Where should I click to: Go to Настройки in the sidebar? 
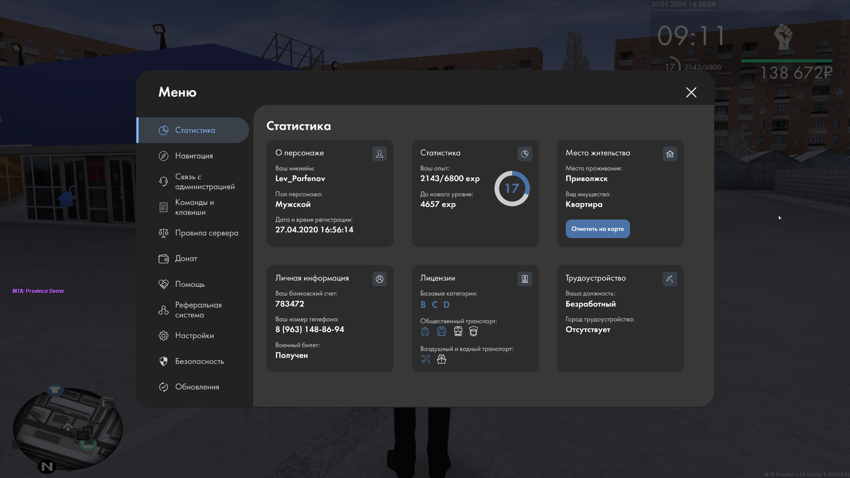click(x=194, y=335)
